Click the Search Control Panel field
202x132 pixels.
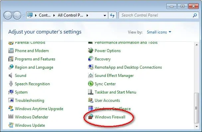point(156,15)
